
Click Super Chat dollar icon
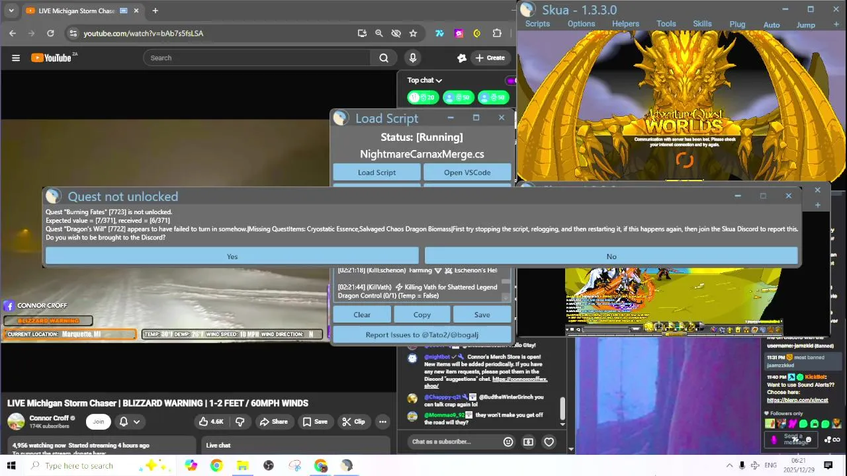[528, 442]
